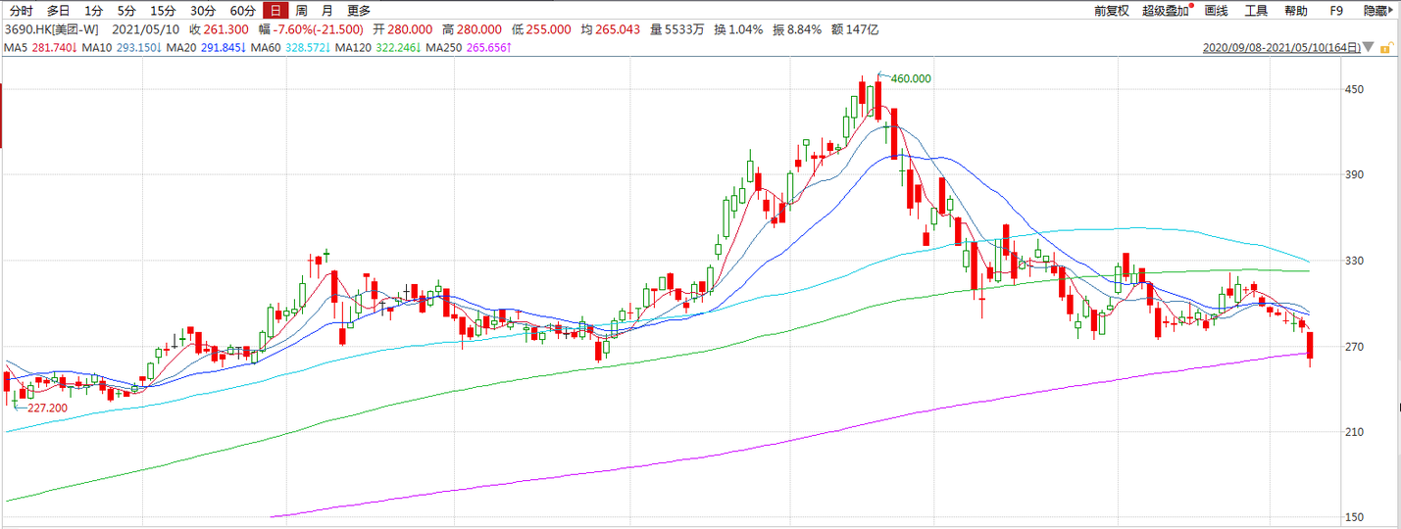The width and height of the screenshot is (1401, 529).
Task: Open the 超级叠加 overlay menu
Action: 1166,11
